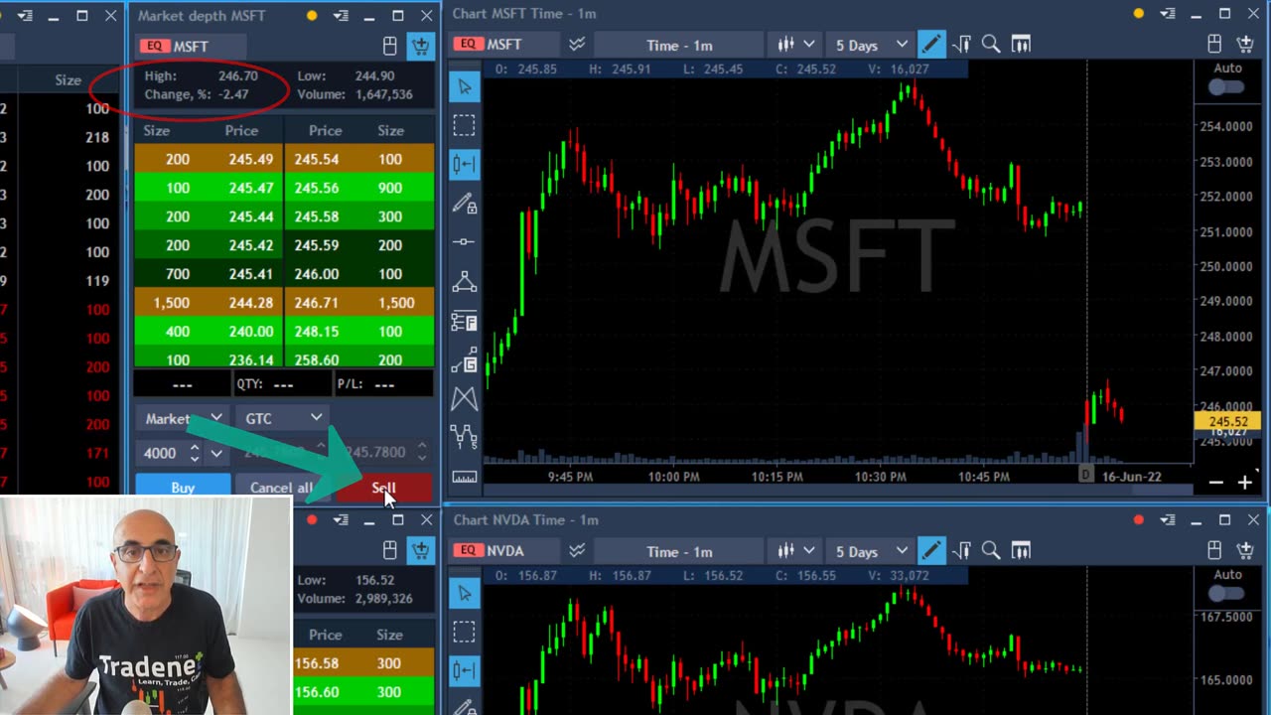Open Time - 1m timeframe selector in NVDA chart
The width and height of the screenshot is (1271, 715).
[x=679, y=551]
